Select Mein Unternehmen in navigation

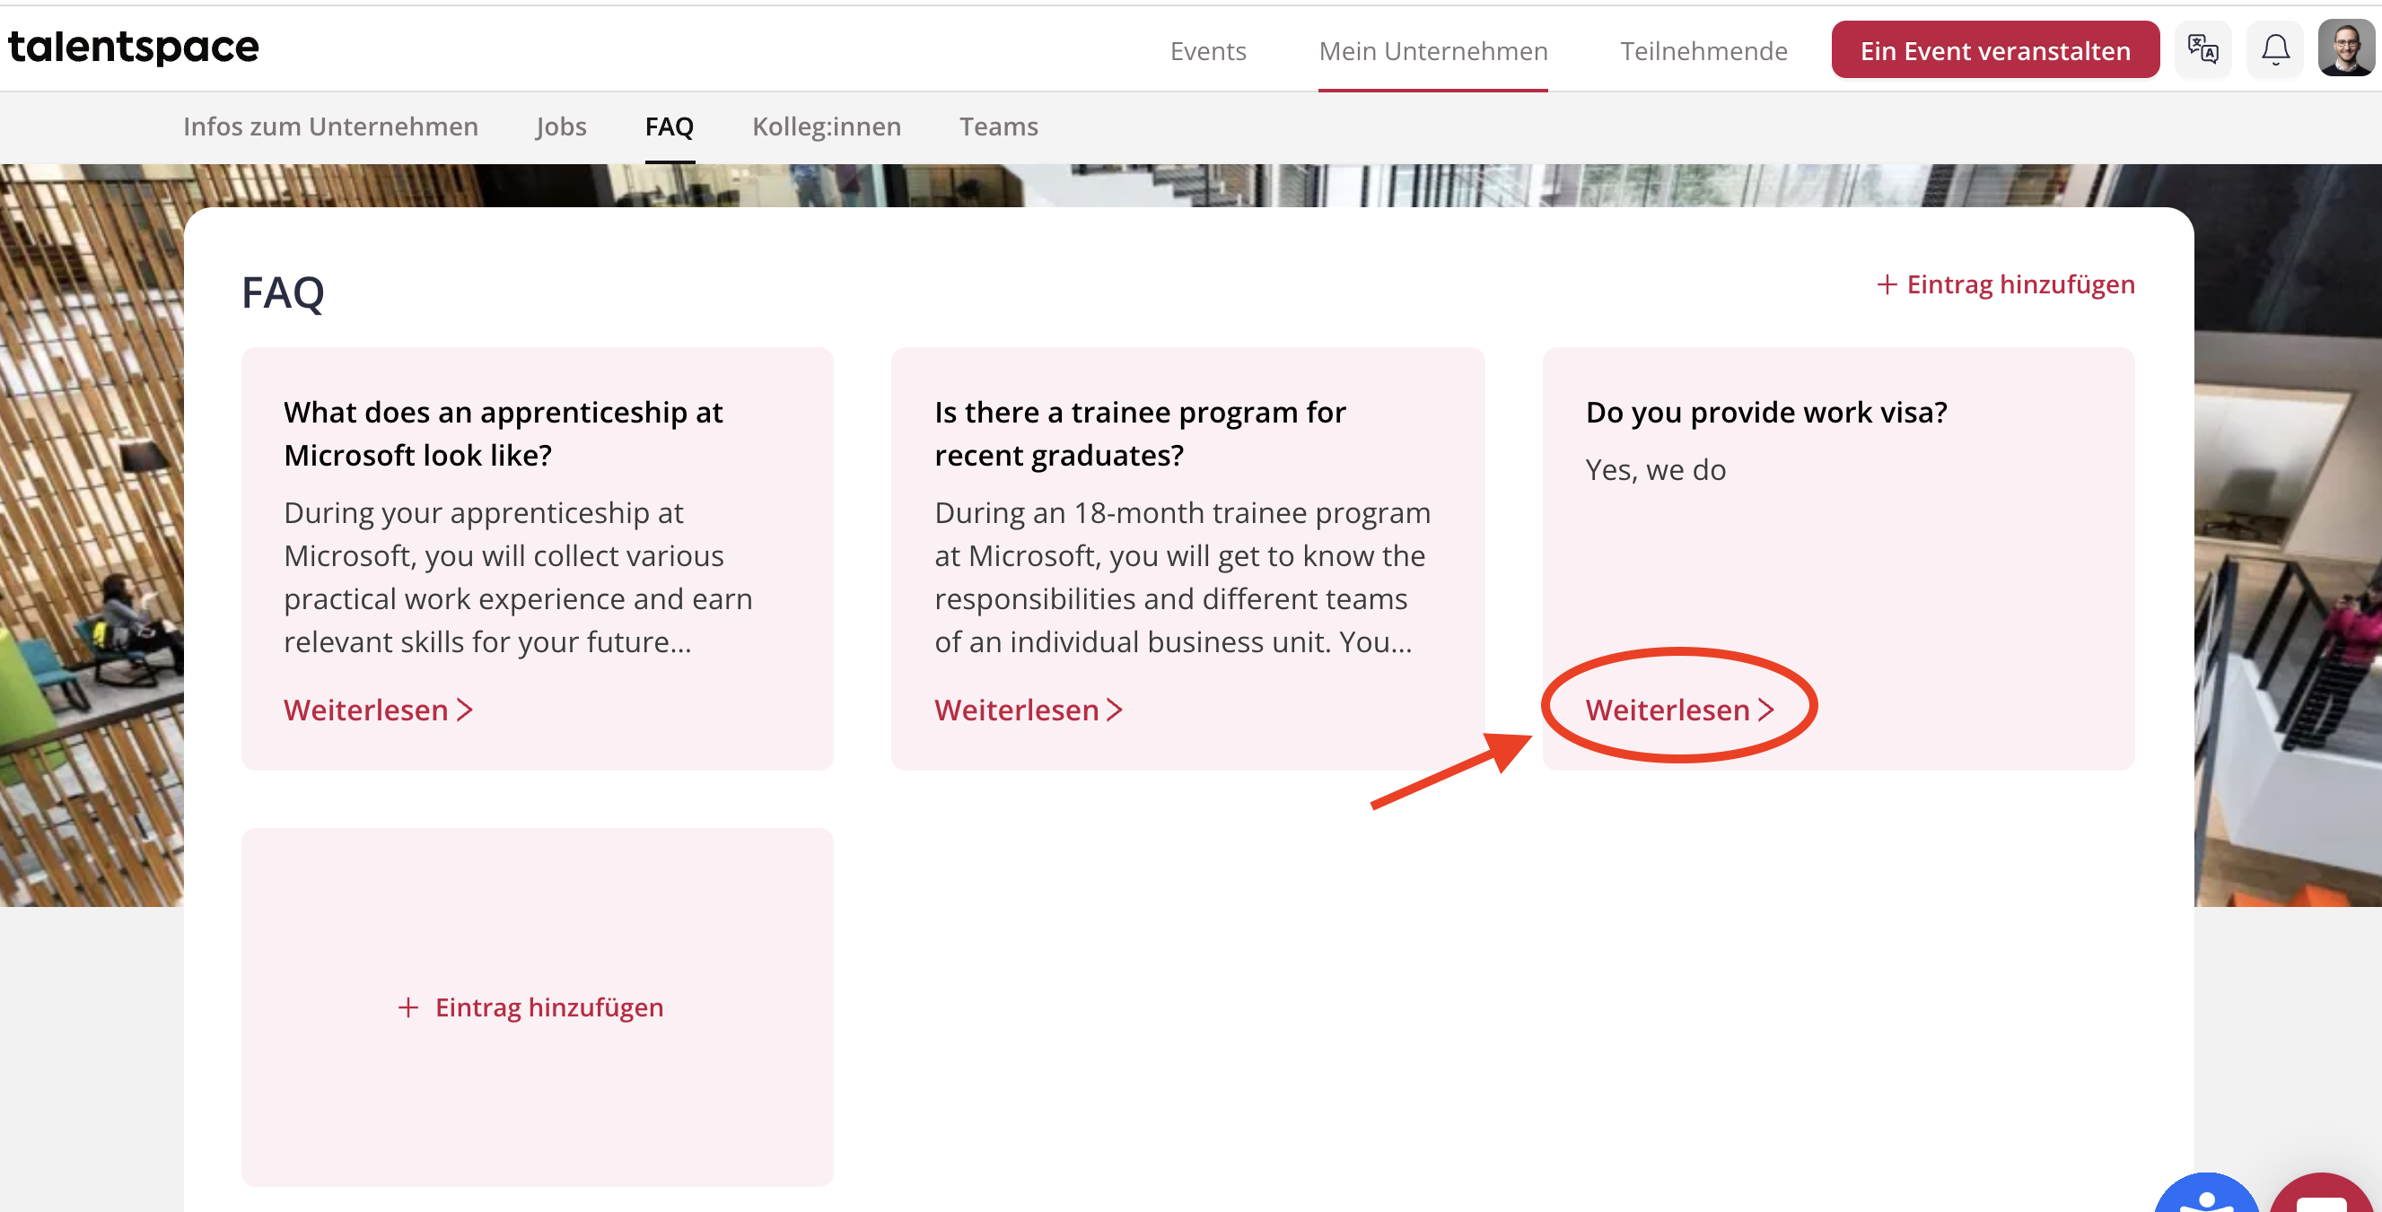[1432, 51]
